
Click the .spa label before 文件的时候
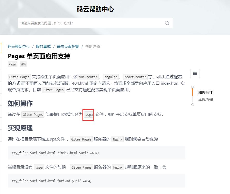click(x=39, y=167)
